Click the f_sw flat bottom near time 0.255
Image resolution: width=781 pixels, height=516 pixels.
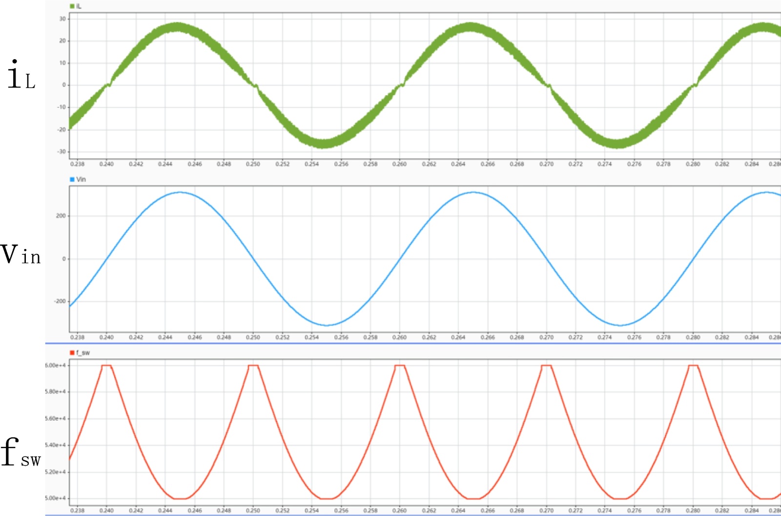click(x=327, y=498)
